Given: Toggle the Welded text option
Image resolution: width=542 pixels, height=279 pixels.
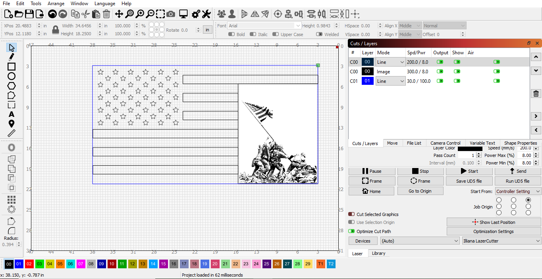Looking at the screenshot, I should point(319,34).
